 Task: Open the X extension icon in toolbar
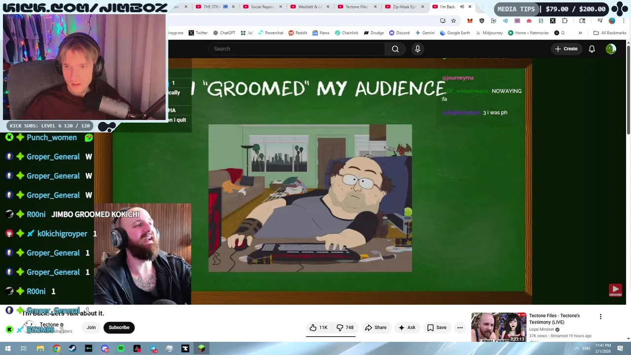click(553, 21)
